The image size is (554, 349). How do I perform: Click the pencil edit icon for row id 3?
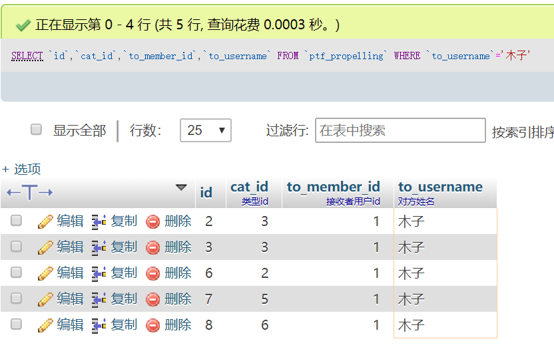(45, 247)
